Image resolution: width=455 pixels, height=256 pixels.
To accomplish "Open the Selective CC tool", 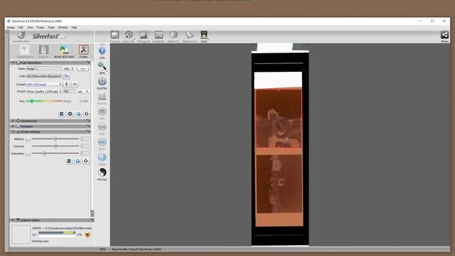I will tap(190, 35).
